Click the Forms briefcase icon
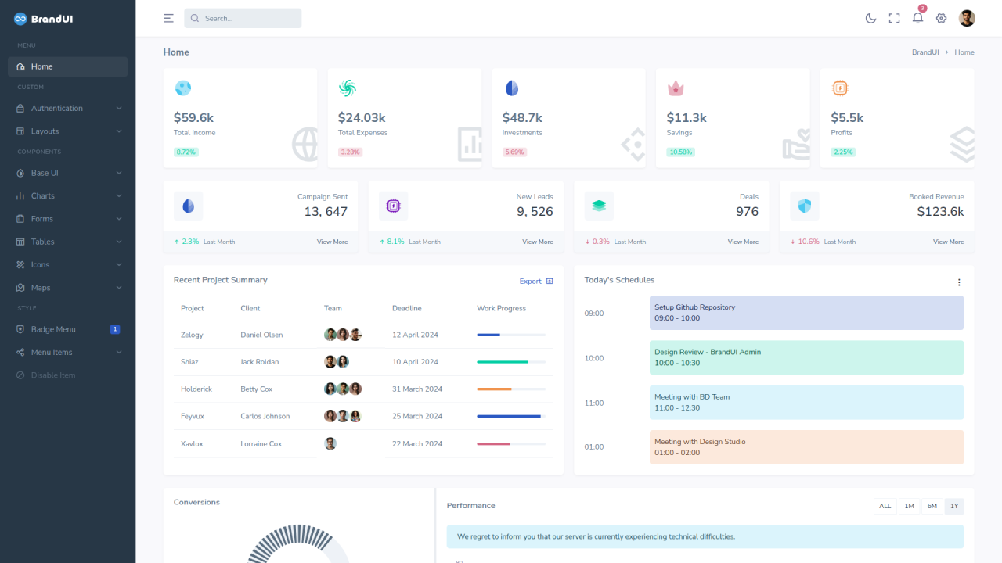Image resolution: width=1002 pixels, height=563 pixels. tap(21, 219)
